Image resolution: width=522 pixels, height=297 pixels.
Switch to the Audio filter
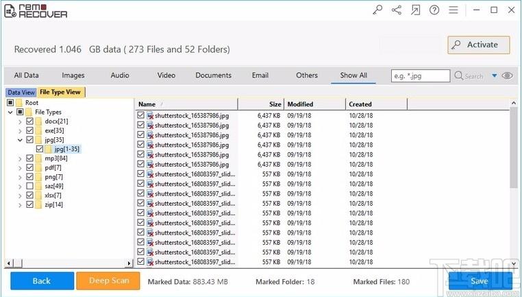point(120,75)
